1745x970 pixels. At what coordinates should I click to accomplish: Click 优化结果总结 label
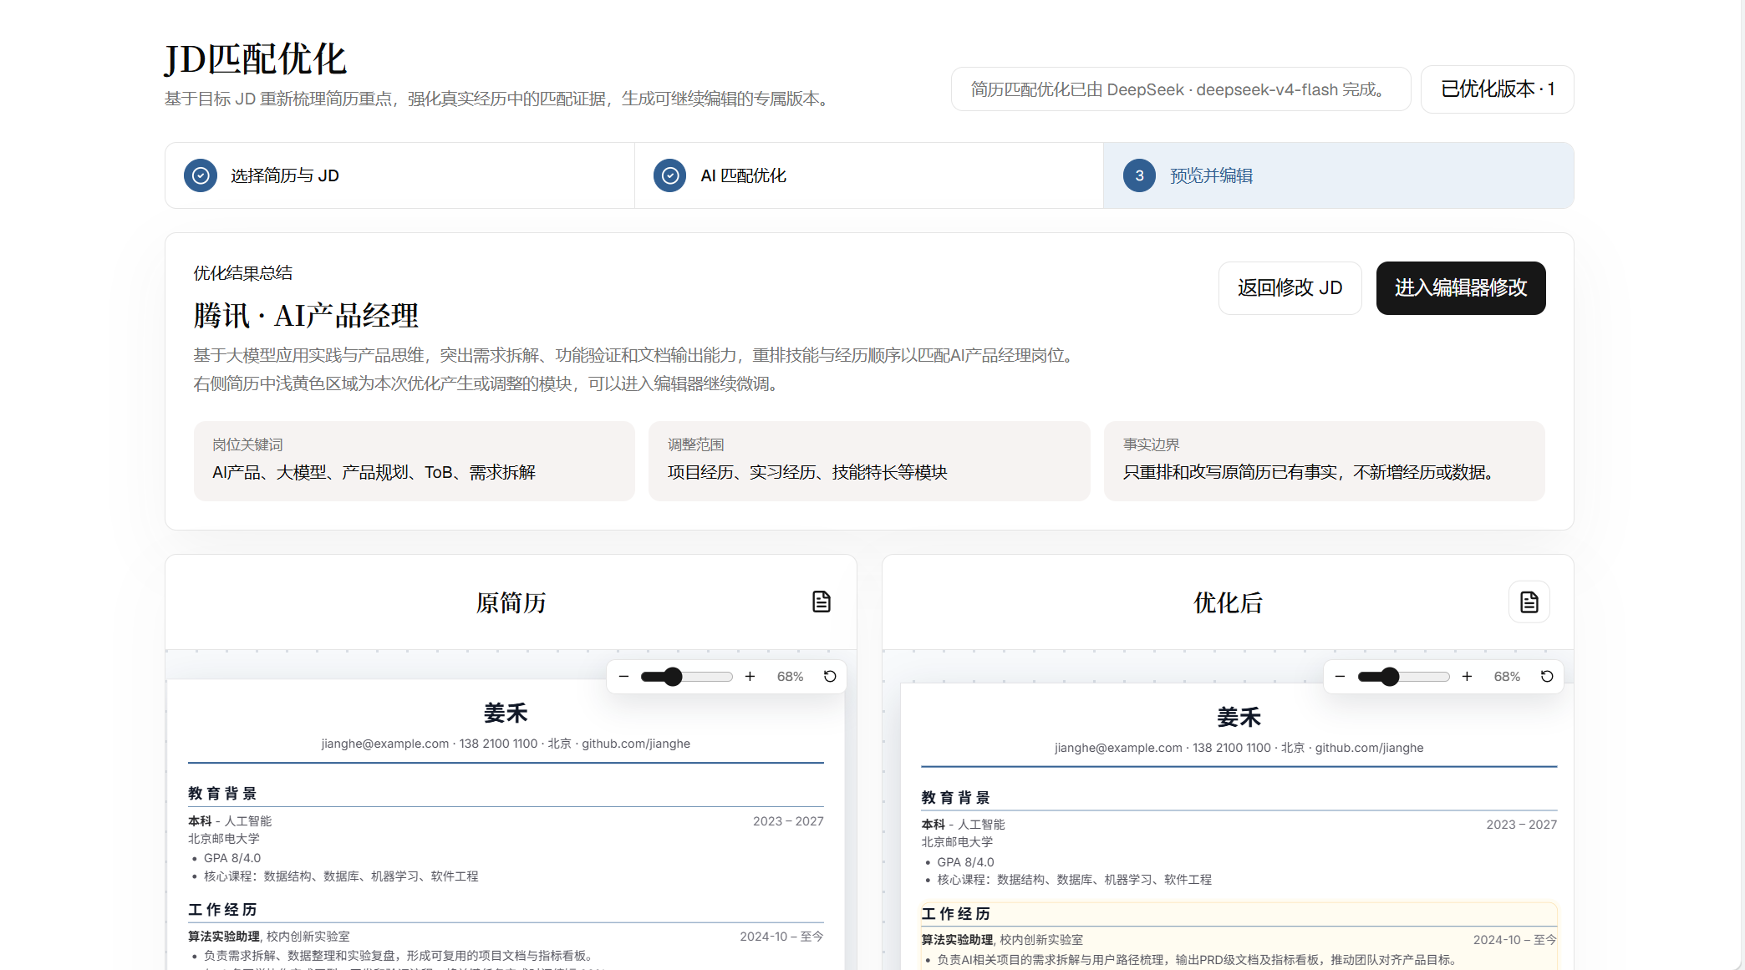tap(243, 273)
